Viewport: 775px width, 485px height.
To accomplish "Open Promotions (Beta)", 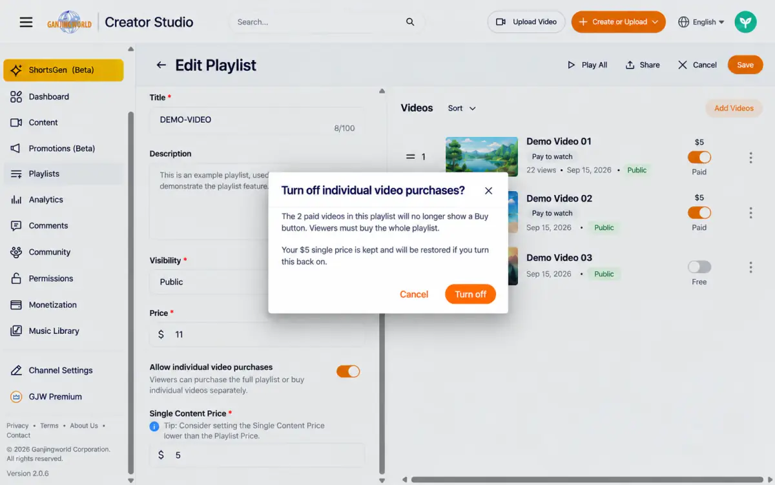I will click(x=63, y=149).
